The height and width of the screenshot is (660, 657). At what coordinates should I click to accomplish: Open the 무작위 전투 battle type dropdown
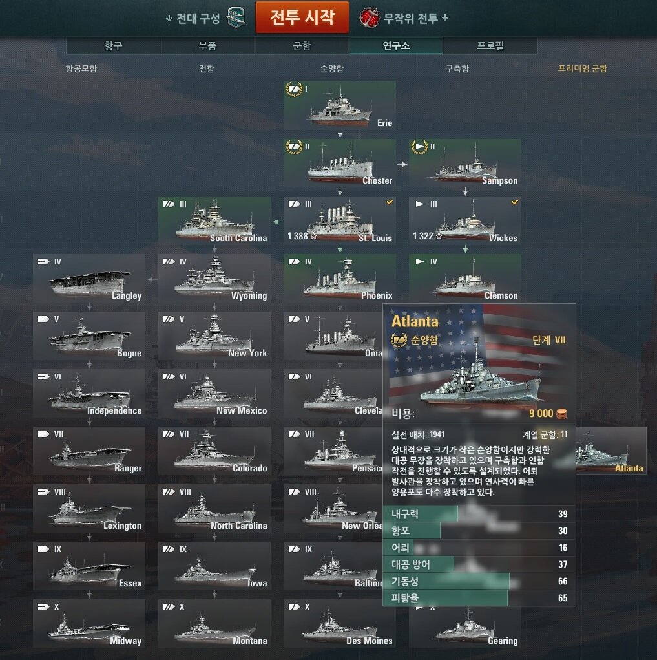[x=415, y=18]
